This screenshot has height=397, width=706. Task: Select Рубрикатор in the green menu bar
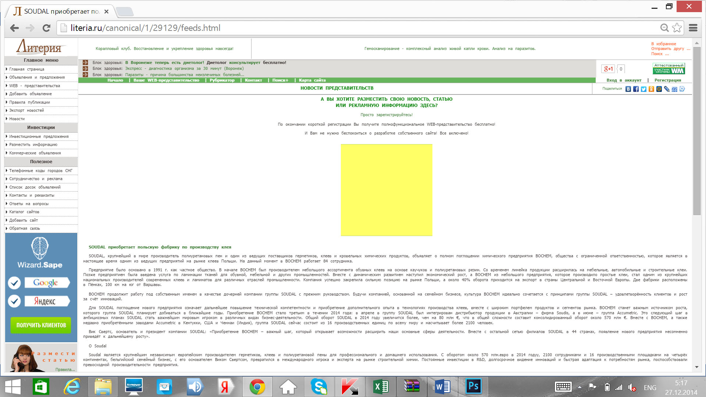(222, 80)
